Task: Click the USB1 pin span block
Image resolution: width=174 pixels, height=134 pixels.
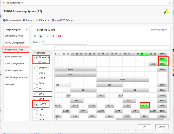Action: click(122, 80)
